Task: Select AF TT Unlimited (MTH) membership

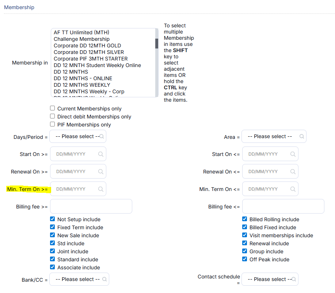Action: [104, 32]
